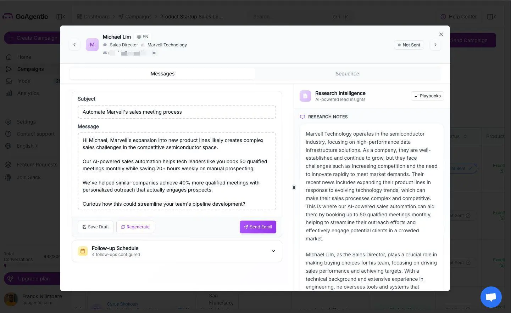Open Help Center
The width and height of the screenshot is (511, 313).
coord(459,17)
